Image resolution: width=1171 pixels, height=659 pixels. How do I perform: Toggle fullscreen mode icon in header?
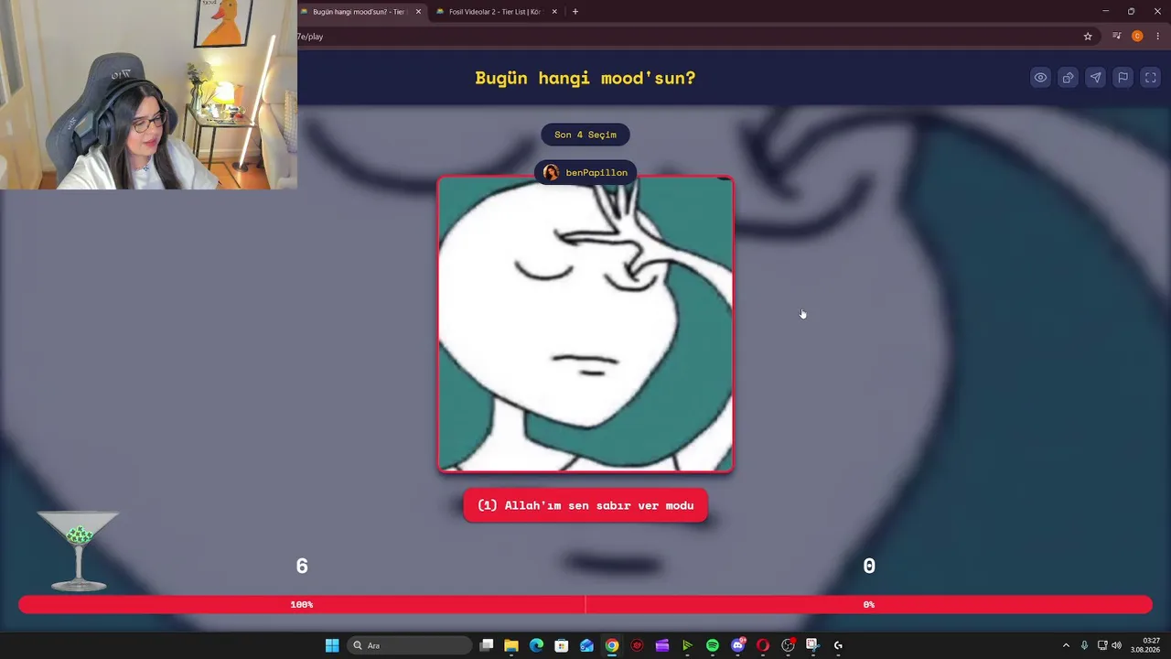[1151, 78]
